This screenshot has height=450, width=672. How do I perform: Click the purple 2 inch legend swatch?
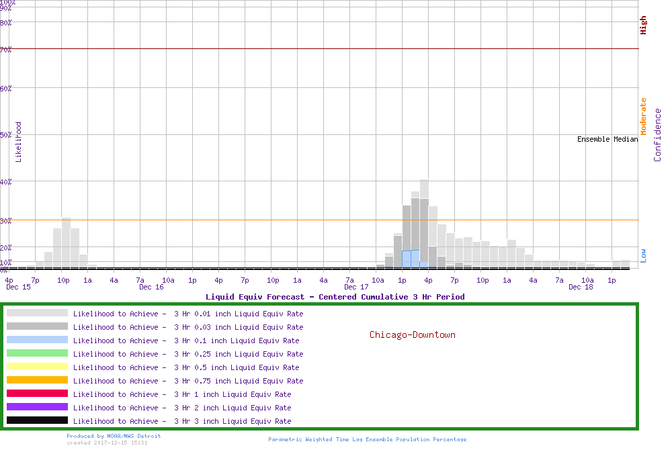coord(37,407)
